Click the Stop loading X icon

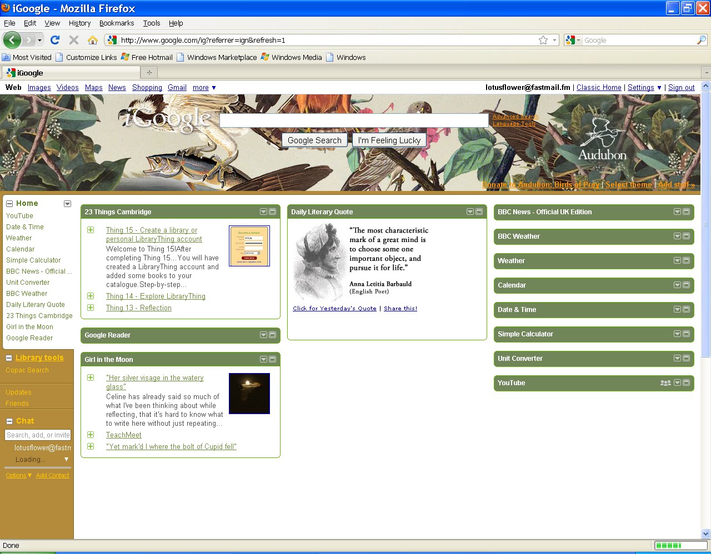(x=73, y=40)
